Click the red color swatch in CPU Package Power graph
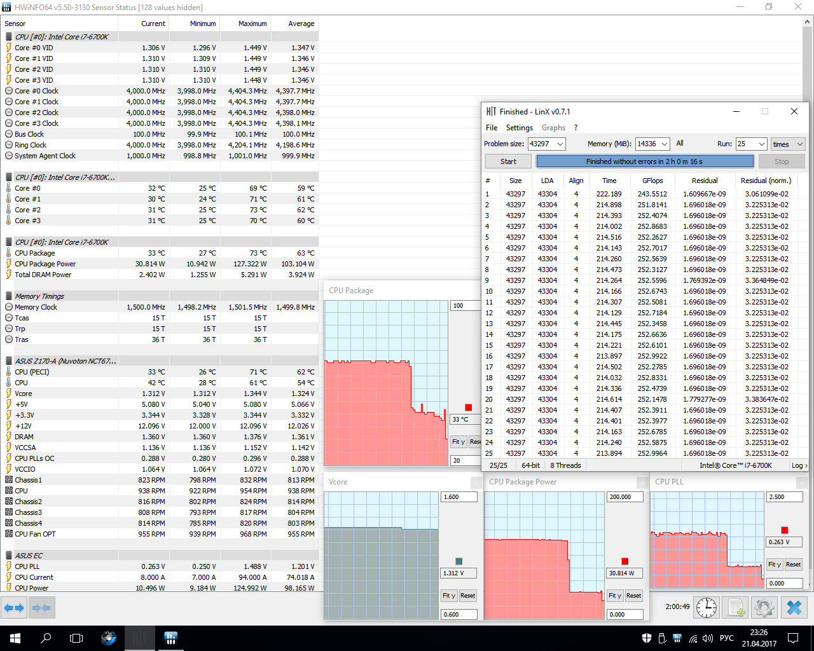 (x=624, y=561)
